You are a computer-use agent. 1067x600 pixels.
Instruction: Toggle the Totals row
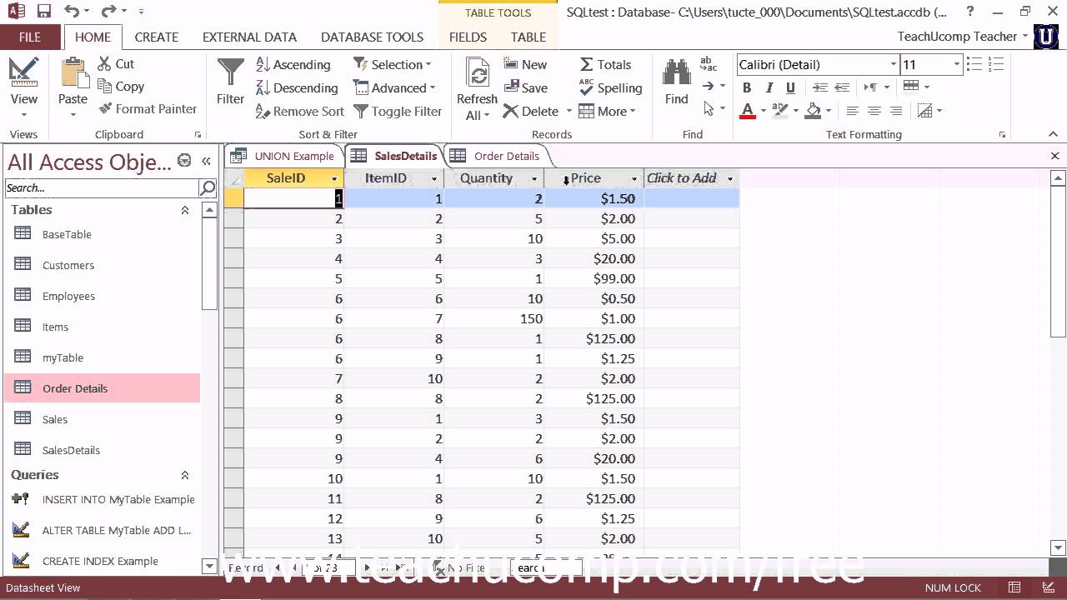pos(605,65)
